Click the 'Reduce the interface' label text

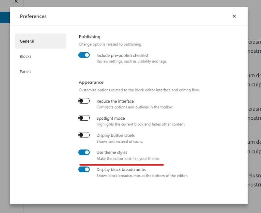tap(115, 101)
